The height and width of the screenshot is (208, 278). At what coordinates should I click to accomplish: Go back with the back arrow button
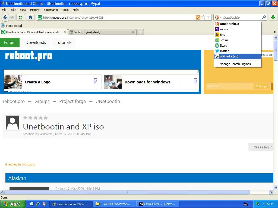click(x=5, y=17)
